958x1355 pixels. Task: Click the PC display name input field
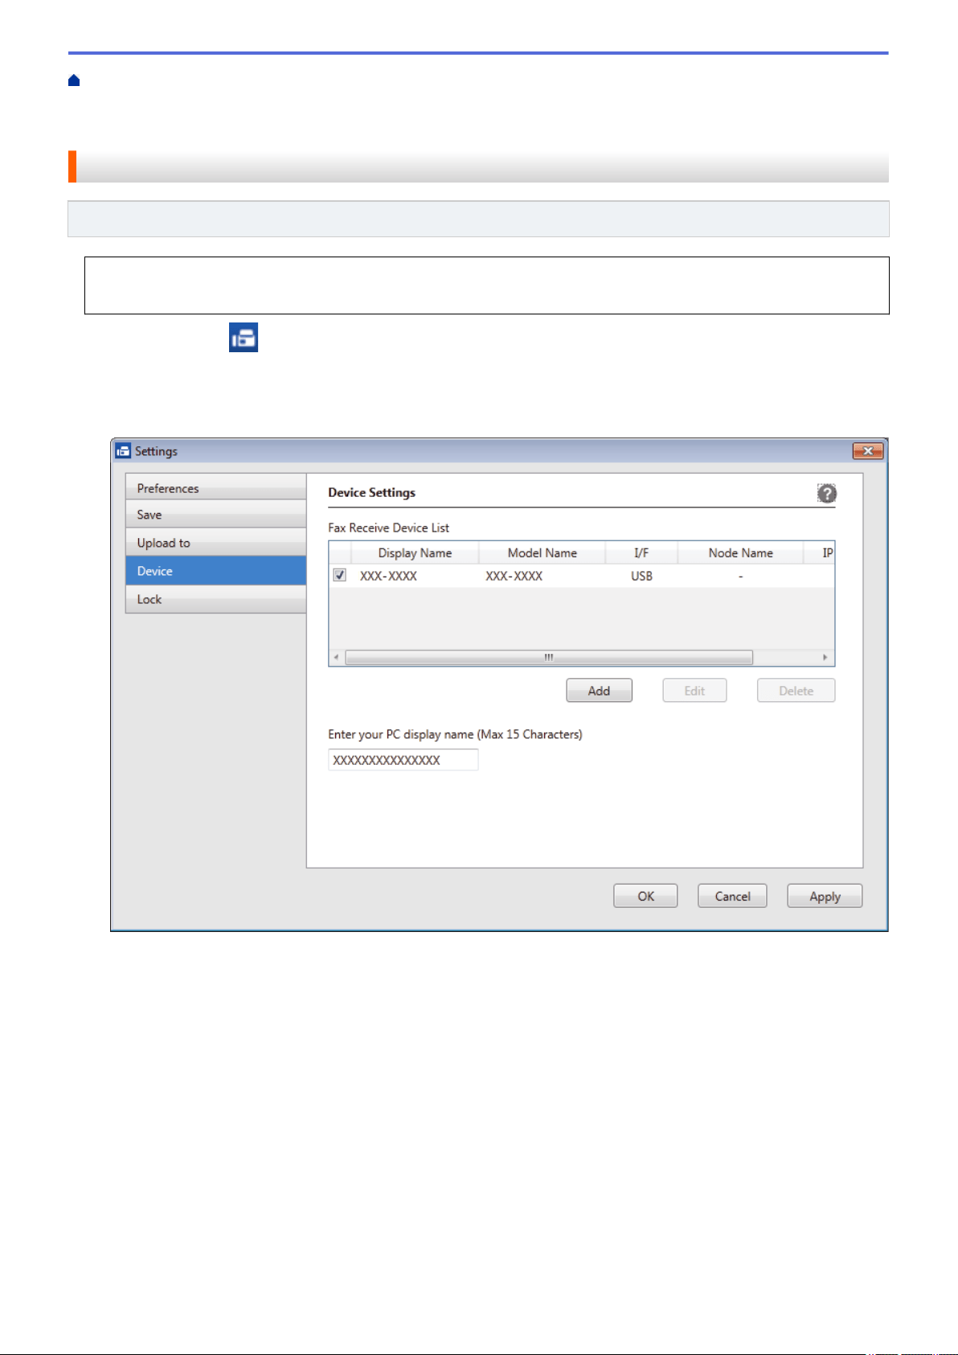403,760
